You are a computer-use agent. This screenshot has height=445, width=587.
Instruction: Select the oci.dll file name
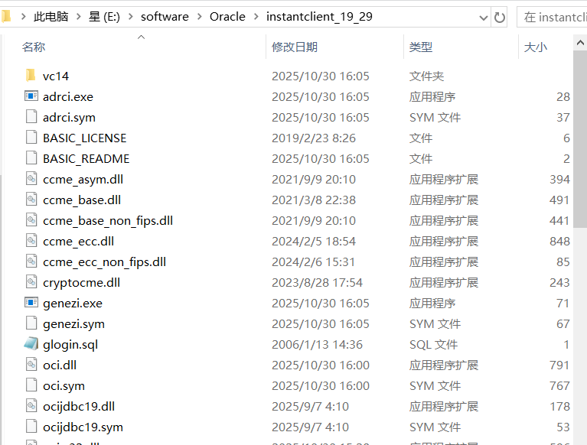click(60, 365)
